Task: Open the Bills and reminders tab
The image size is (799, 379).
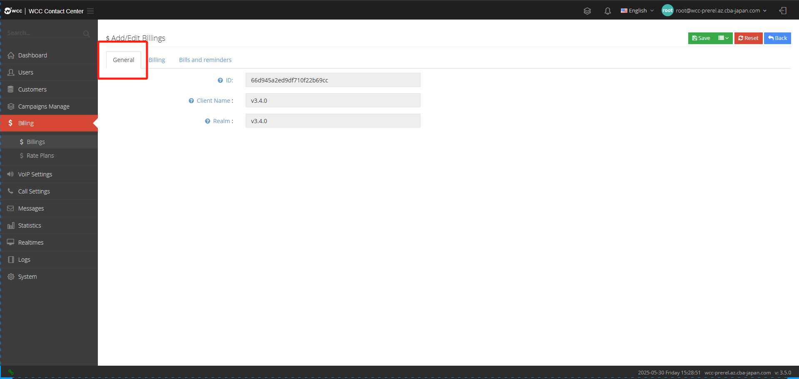Action: [205, 60]
